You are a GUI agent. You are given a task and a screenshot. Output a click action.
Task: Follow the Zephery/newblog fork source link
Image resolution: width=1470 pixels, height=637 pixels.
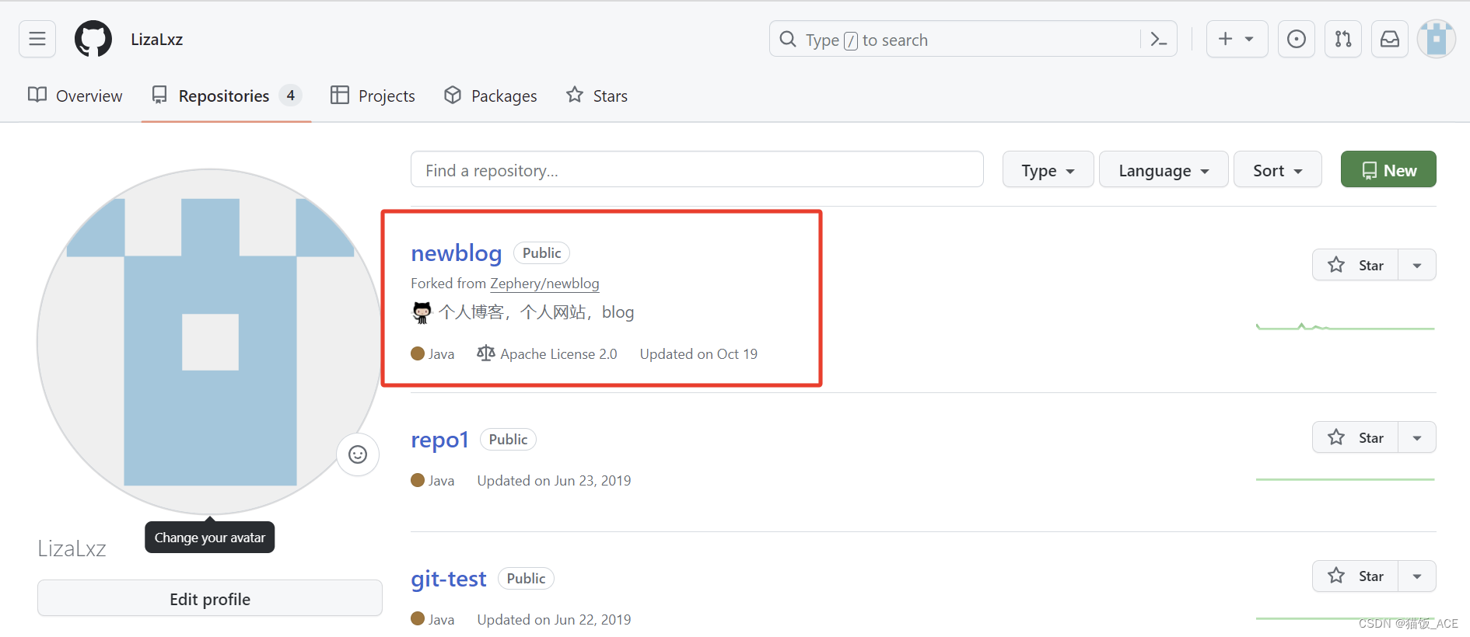click(544, 284)
